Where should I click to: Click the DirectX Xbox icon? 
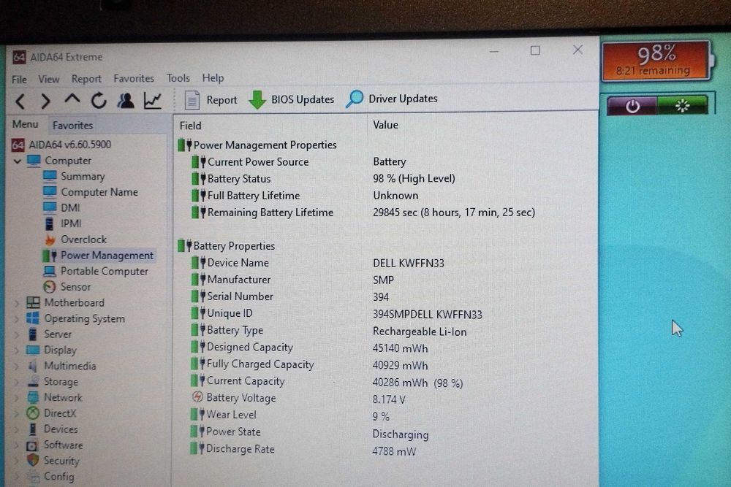[33, 413]
